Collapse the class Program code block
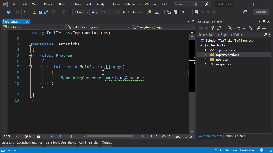The width and height of the screenshot is (273, 153). [x=30, y=55]
